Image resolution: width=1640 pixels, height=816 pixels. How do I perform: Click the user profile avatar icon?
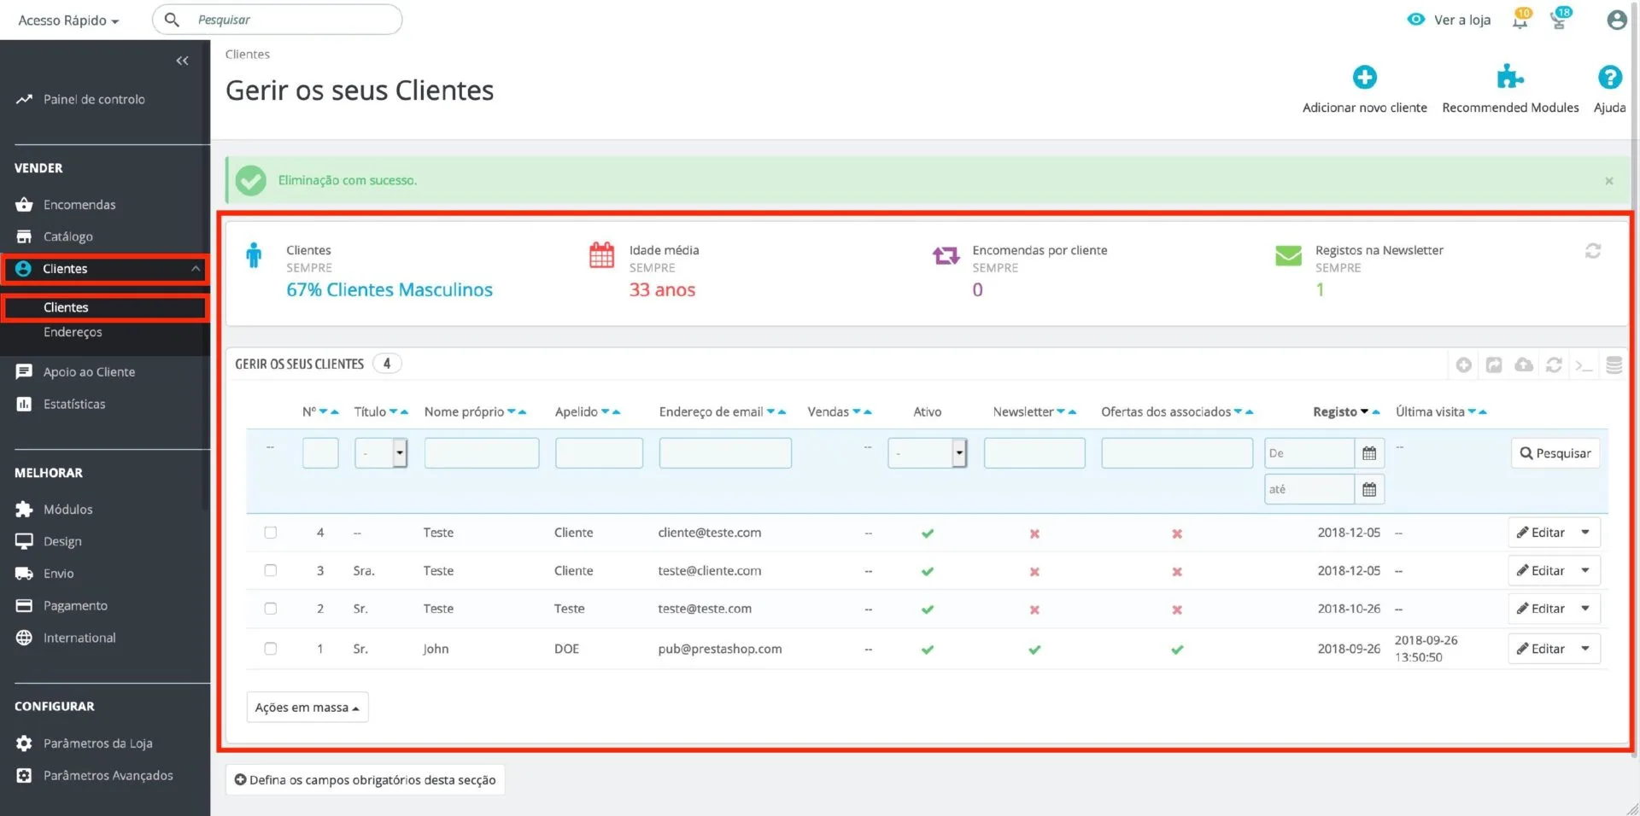[1616, 20]
